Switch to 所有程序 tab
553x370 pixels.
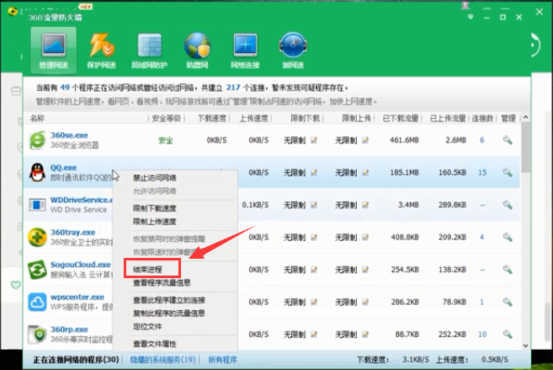point(224,361)
